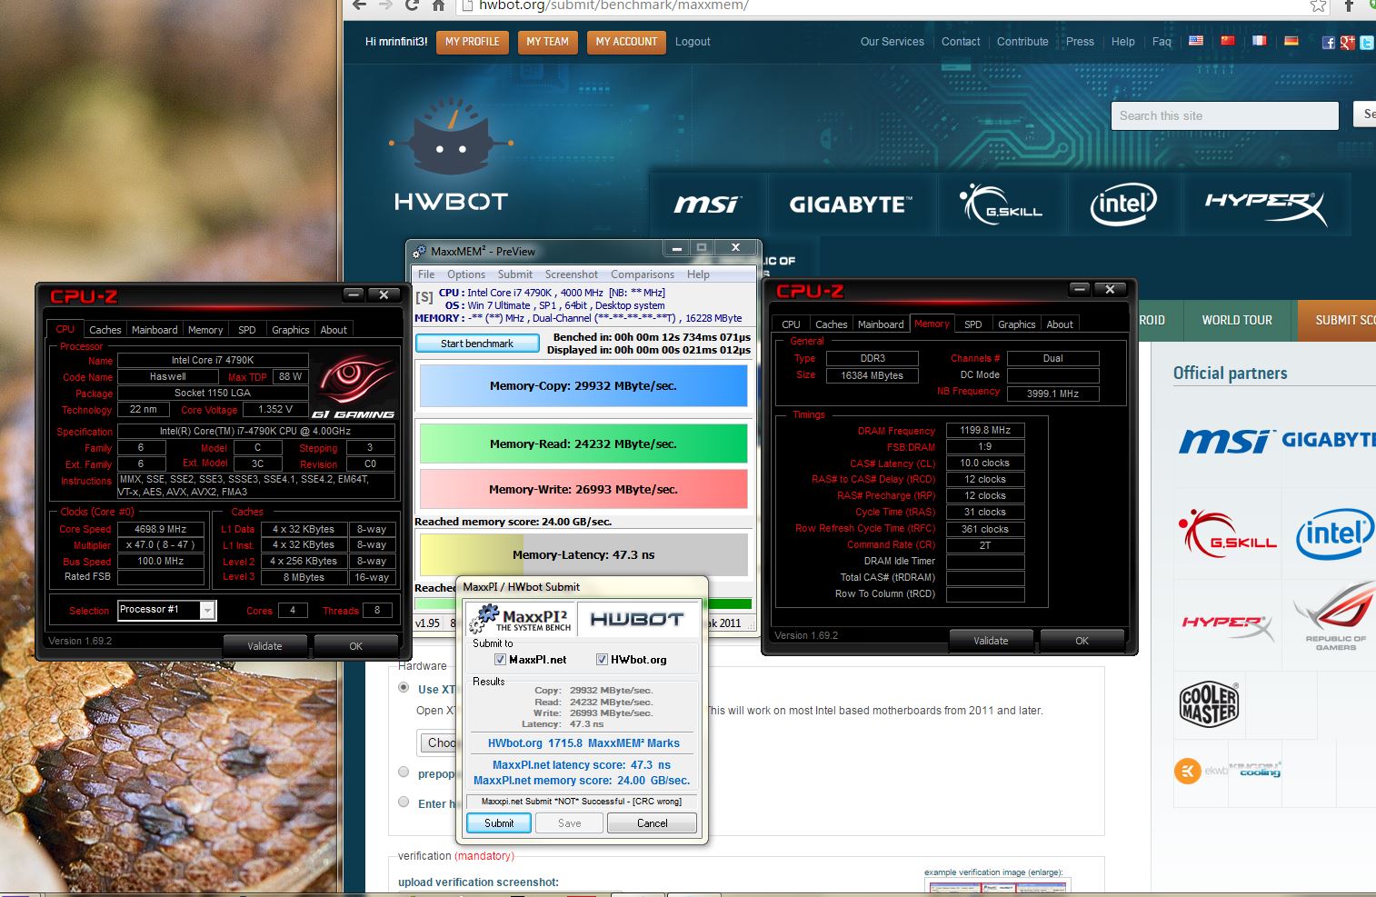Click HyperX logo under Official partners
The width and height of the screenshot is (1376, 897).
[x=1228, y=627]
